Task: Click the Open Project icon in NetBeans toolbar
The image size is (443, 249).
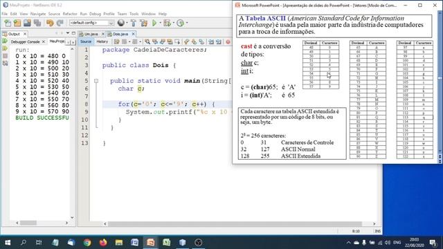Action: [x=27, y=23]
